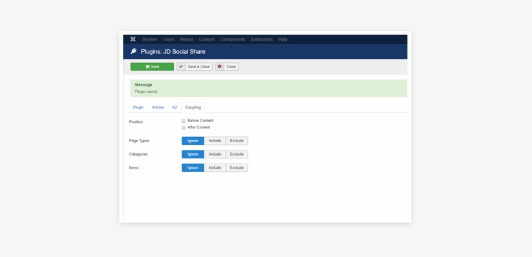Enable the After Content checkbox
Screen dimensions: 532x257
coord(184,128)
